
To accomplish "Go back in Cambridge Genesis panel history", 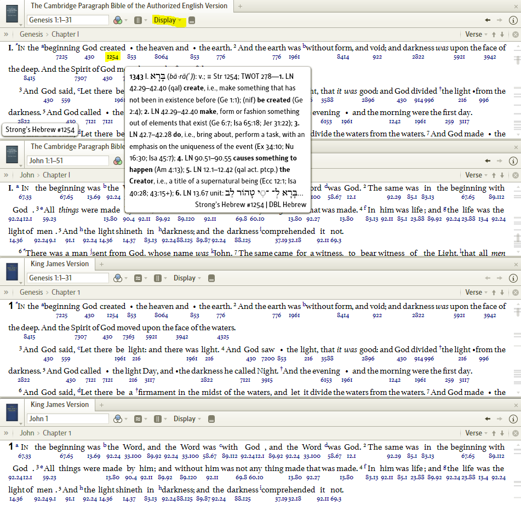I will tap(488, 20).
